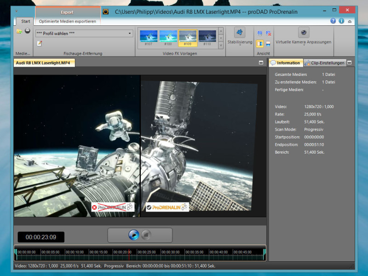
Task: Click the Fischauge-Entfernung group label
Action: click(83, 53)
